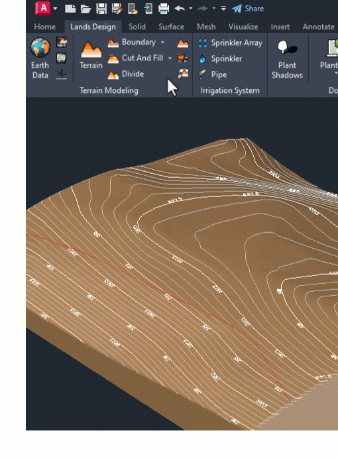
Task: Expand Customize Quick Access Toolbar menu
Action: tap(223, 9)
